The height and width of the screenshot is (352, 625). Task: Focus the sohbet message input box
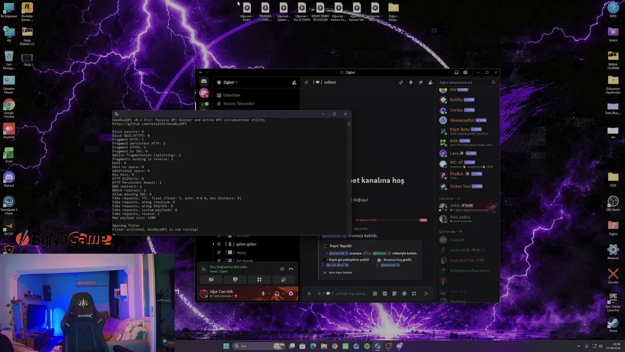click(x=351, y=293)
